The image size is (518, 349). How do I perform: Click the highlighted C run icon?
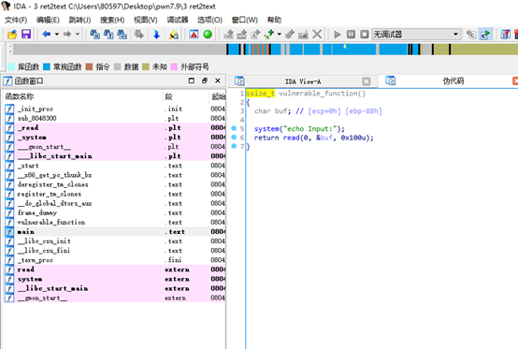(x=485, y=35)
